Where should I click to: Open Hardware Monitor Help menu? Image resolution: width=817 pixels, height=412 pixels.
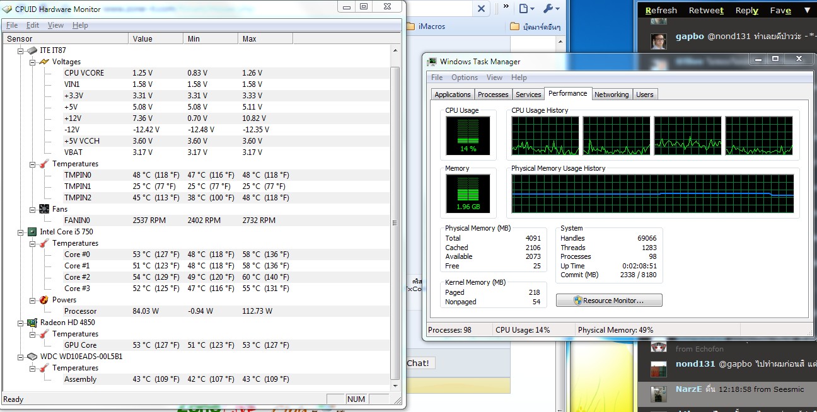[80, 25]
